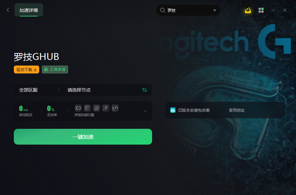This screenshot has width=296, height=195.
Task: Click the 工具申请 button
Action: pos(55,70)
